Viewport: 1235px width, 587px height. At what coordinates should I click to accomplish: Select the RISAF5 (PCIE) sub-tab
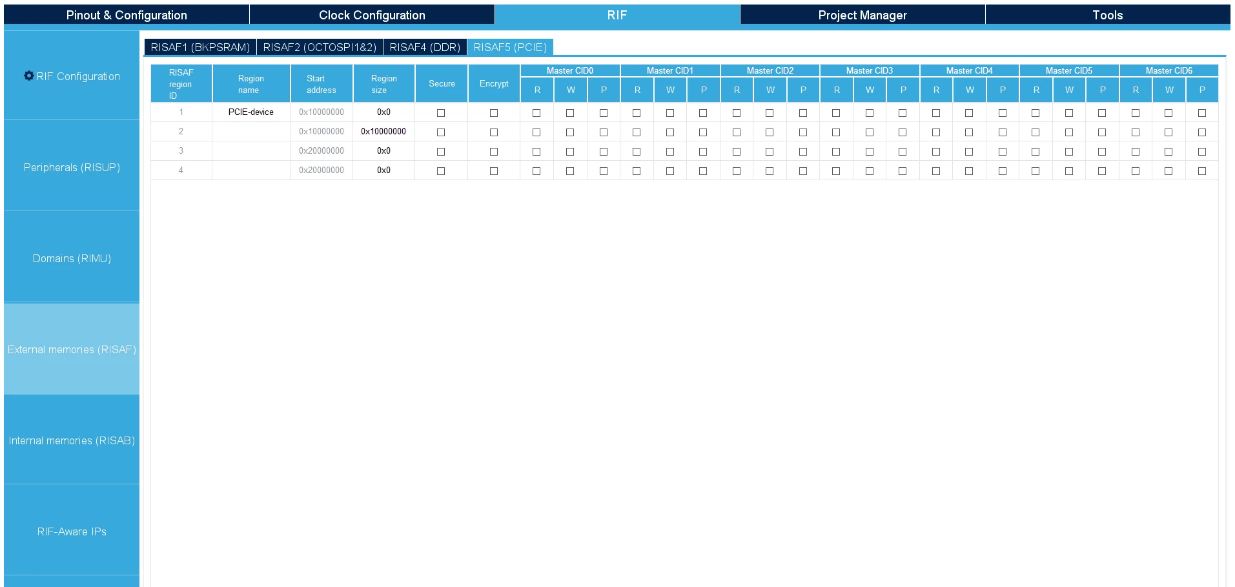pyautogui.click(x=510, y=47)
